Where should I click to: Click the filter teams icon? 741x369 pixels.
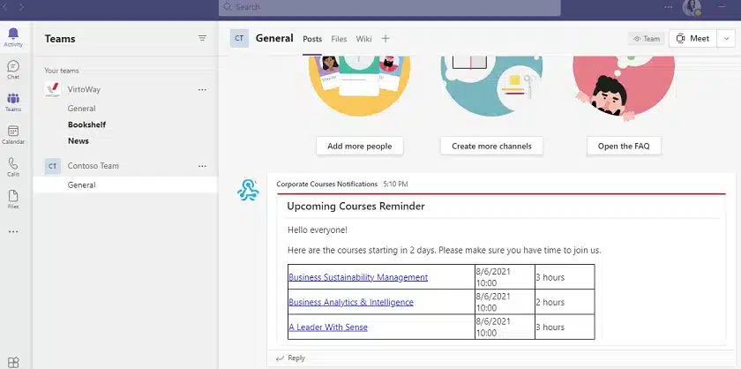(x=202, y=38)
